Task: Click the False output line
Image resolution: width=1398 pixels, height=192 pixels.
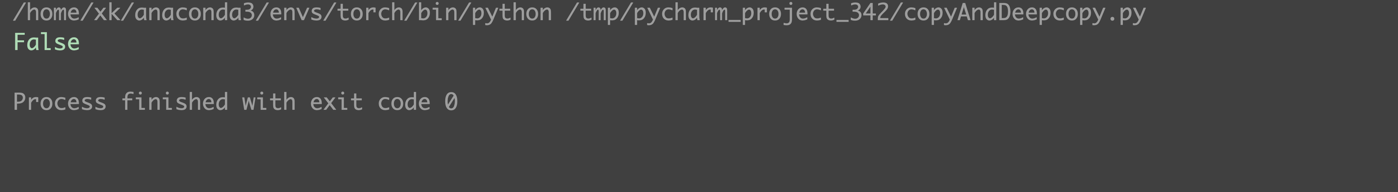Action: 47,42
